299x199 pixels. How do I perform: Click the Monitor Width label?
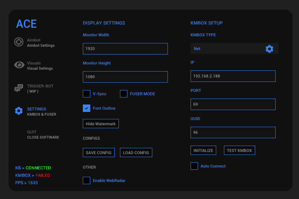pyautogui.click(x=96, y=35)
